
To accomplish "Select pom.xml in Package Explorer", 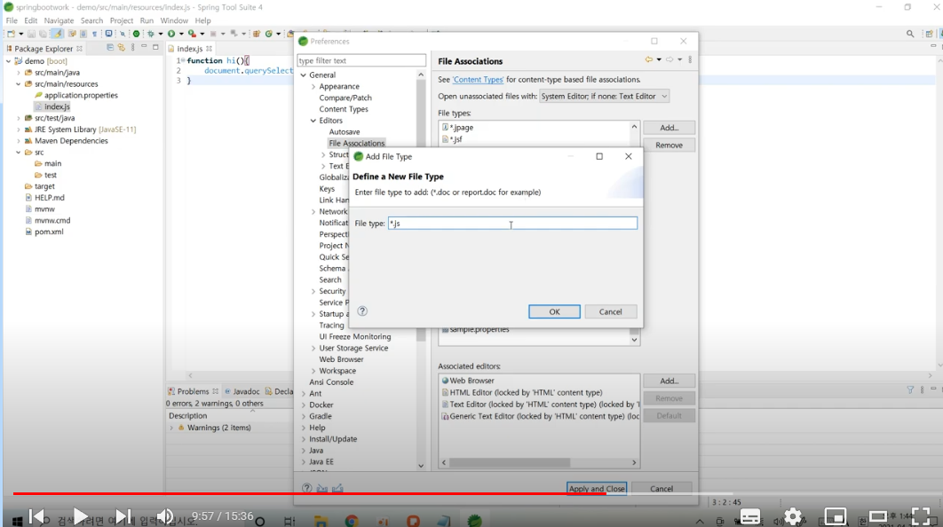I will point(49,232).
